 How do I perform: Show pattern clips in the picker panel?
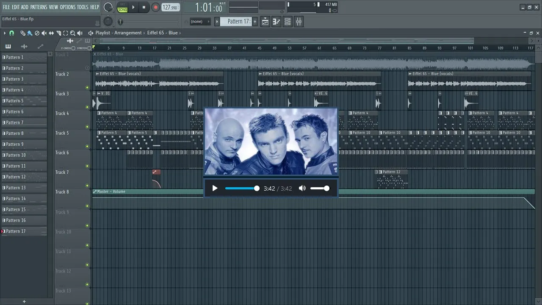8,46
